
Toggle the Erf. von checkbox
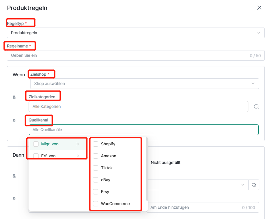pos(36,156)
